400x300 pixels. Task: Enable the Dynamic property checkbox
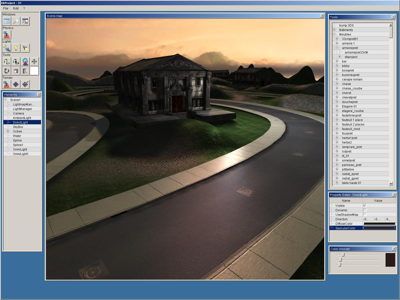(365, 210)
